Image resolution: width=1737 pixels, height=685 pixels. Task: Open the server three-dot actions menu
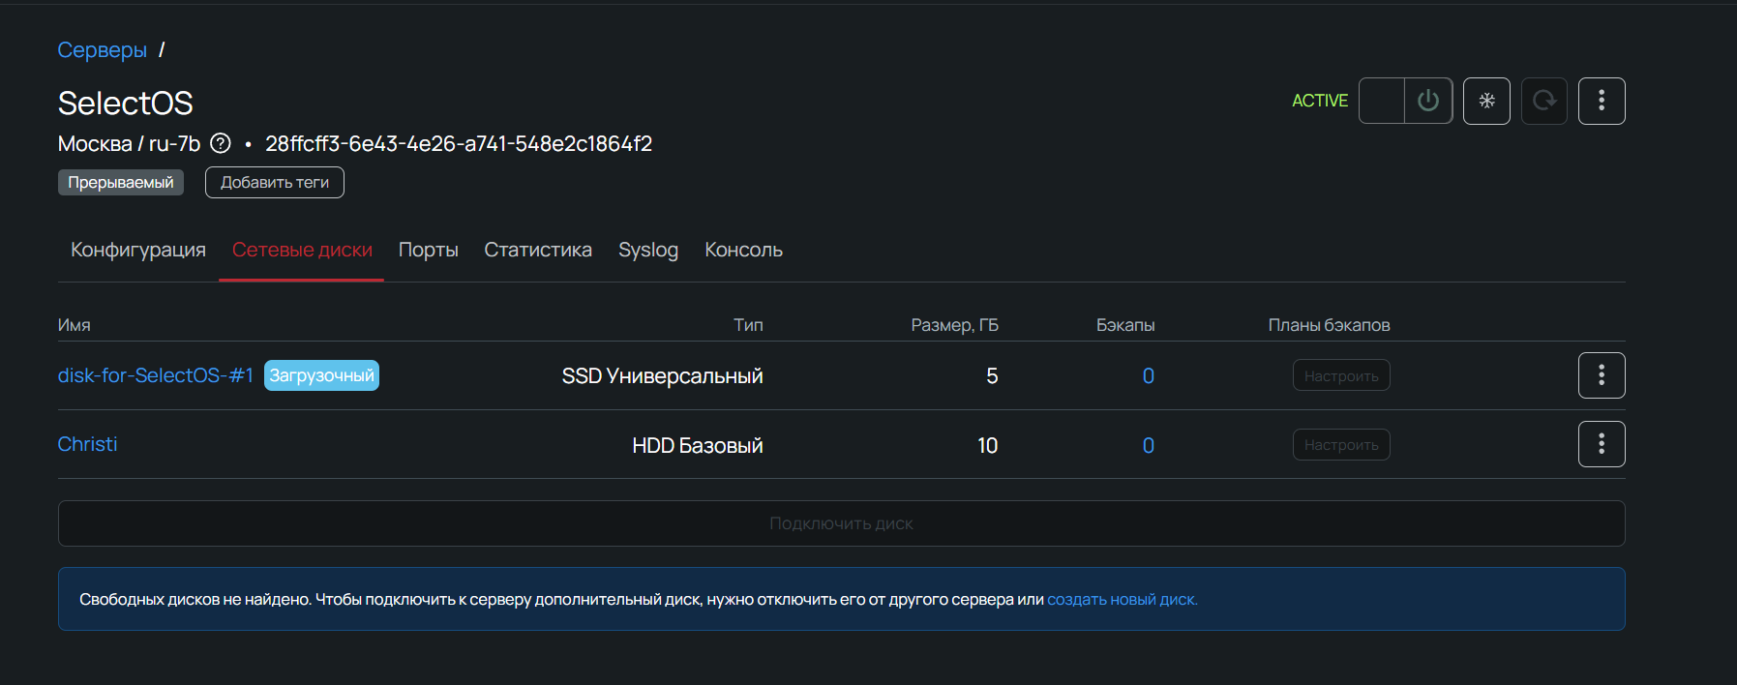click(1602, 101)
